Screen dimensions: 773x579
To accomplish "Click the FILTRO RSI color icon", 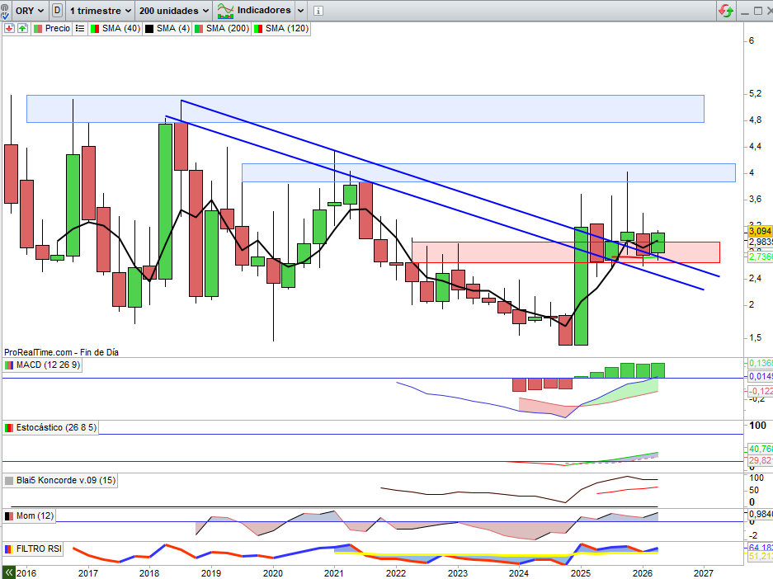I will pyautogui.click(x=9, y=549).
